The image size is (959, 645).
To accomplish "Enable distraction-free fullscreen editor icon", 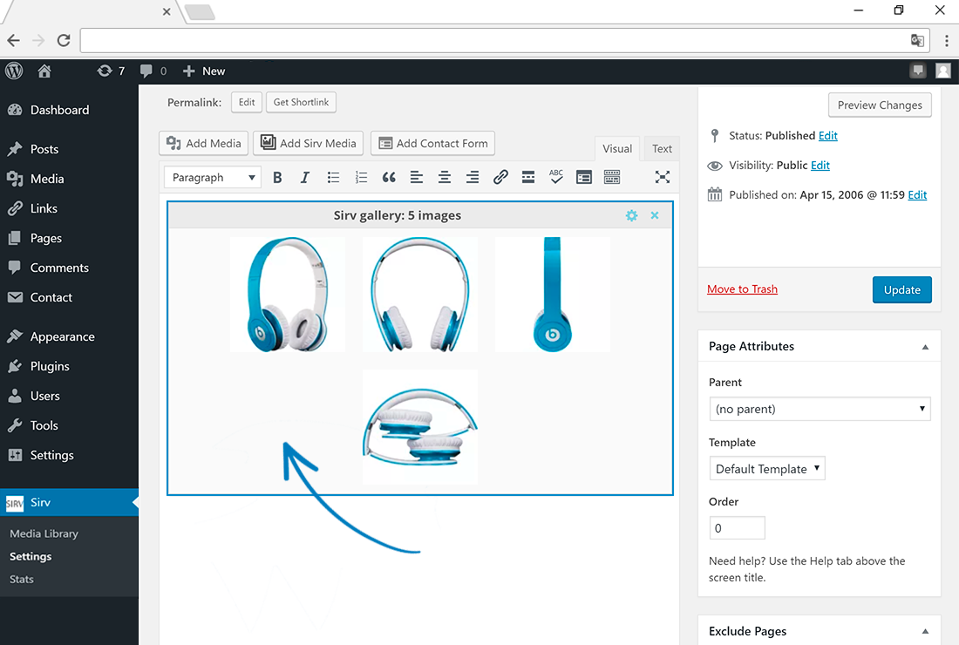I will click(x=663, y=177).
